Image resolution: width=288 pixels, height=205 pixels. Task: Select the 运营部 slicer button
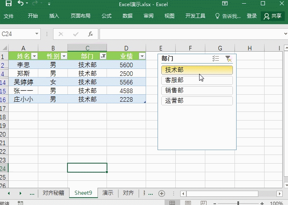point(197,100)
